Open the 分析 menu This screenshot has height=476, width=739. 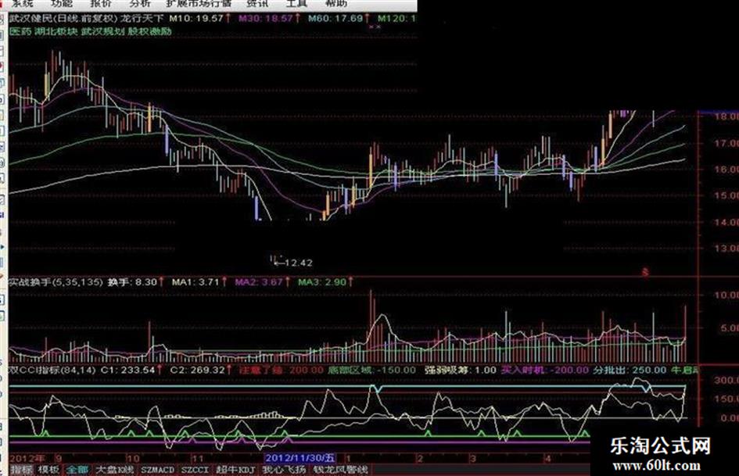click(x=139, y=3)
